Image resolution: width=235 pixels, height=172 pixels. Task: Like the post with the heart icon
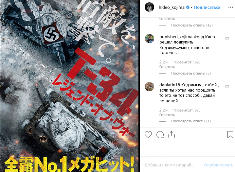pos(148,134)
